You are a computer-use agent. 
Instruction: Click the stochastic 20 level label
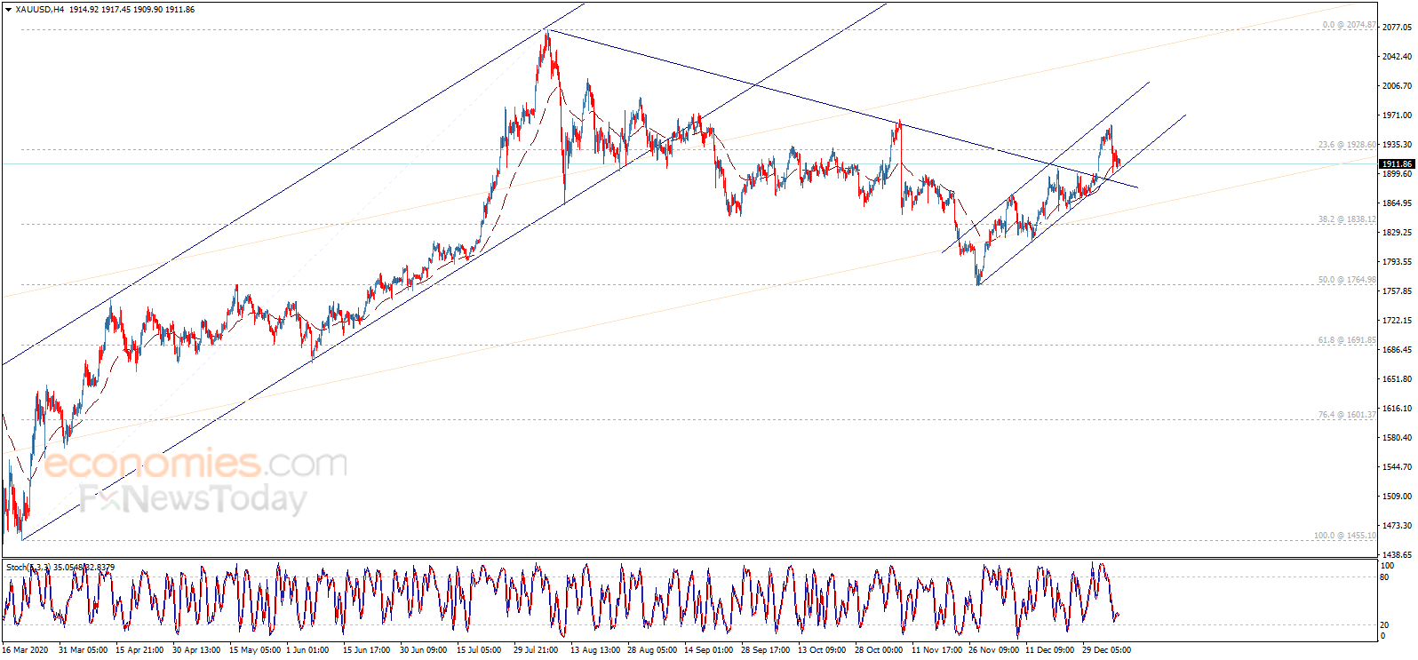[1384, 625]
